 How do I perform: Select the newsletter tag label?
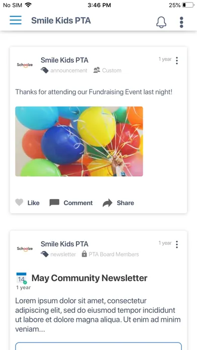pyautogui.click(x=63, y=254)
